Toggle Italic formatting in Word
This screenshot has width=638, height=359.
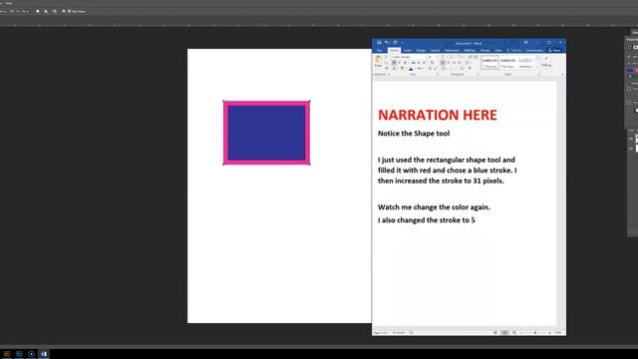pos(400,62)
